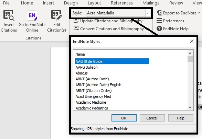The height and width of the screenshot is (139, 202).
Task: Select AAG Style Guide in the list
Action: 112,61
